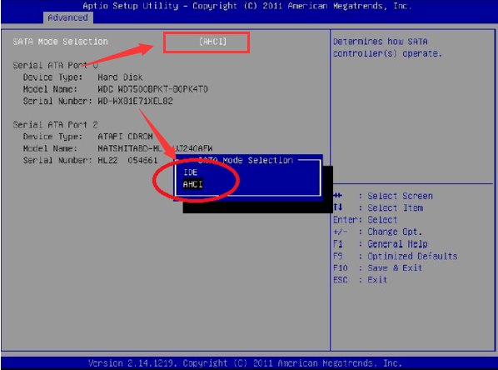
Task: Click the SATA Mode Selection label
Action: pyautogui.click(x=60, y=42)
